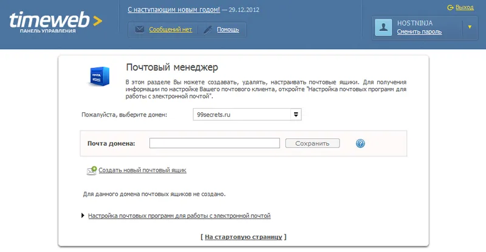Click the 'Почтовый менеджер' heading

coord(172,67)
